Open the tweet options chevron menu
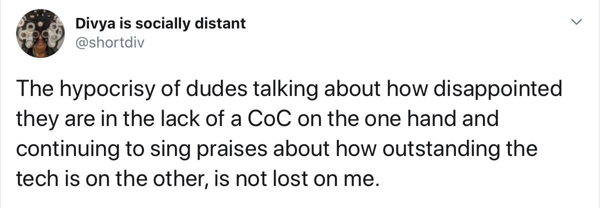The width and height of the screenshot is (602, 208). click(x=577, y=22)
